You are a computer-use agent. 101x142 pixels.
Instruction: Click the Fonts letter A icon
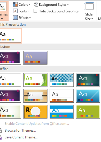(15, 11)
